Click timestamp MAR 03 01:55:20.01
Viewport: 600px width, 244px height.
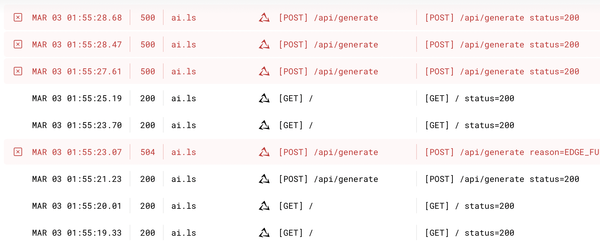coord(77,206)
